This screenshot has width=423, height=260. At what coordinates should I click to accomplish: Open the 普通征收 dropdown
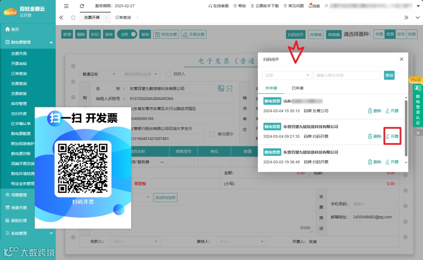point(99,74)
